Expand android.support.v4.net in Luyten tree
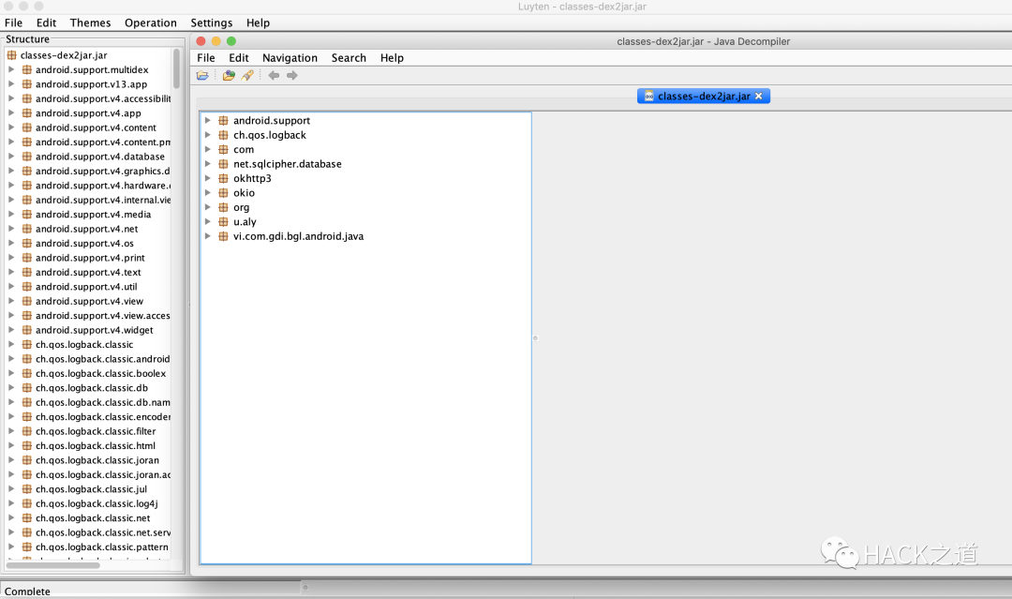The height and width of the screenshot is (599, 1012). point(11,229)
